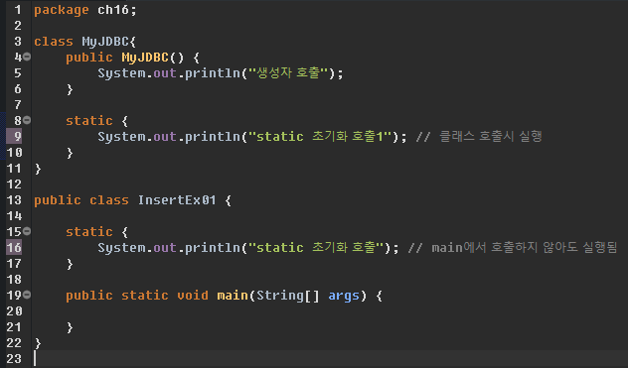This screenshot has width=628, height=368.
Task: Click the closing brace on line 22
Action: coord(38,343)
